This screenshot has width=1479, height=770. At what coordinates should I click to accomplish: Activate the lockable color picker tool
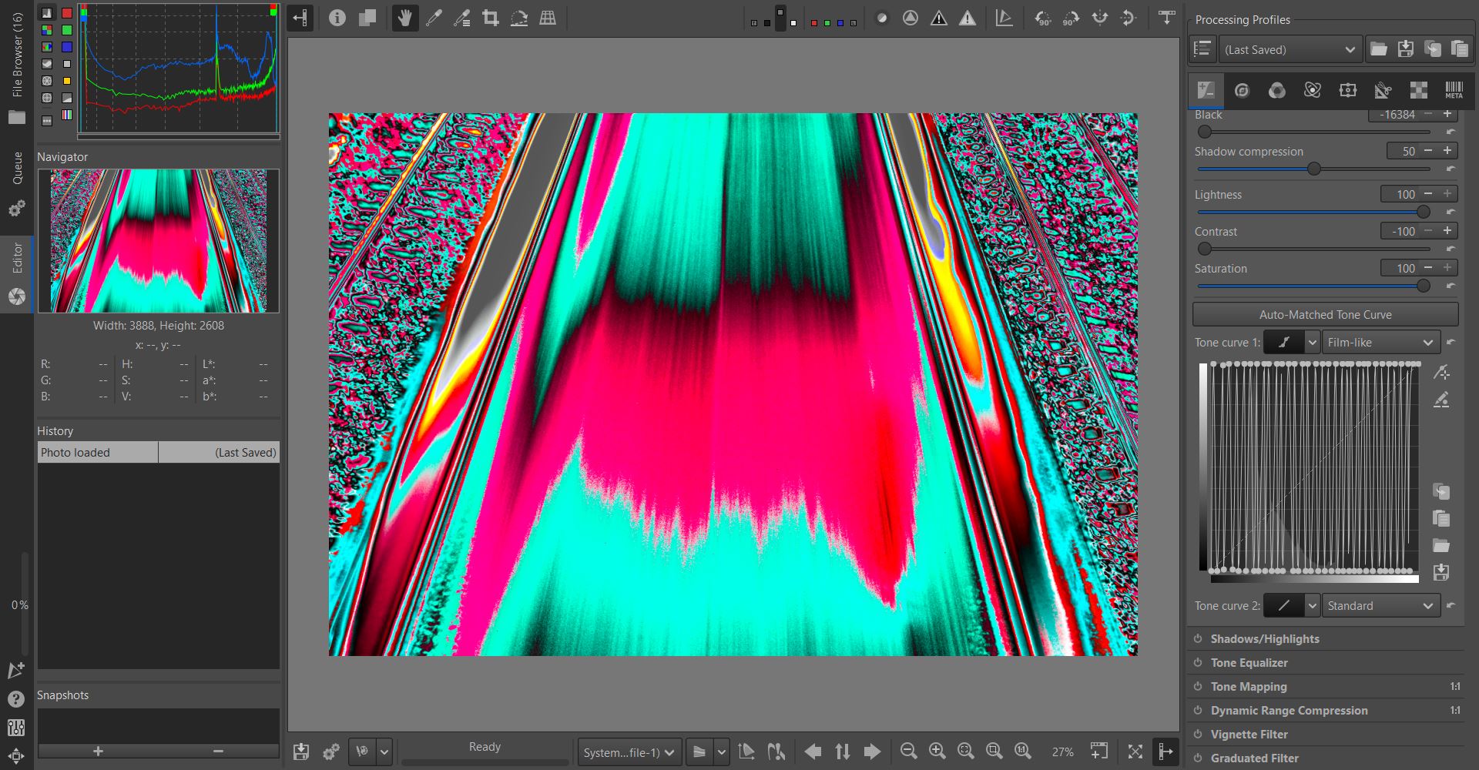click(x=462, y=18)
